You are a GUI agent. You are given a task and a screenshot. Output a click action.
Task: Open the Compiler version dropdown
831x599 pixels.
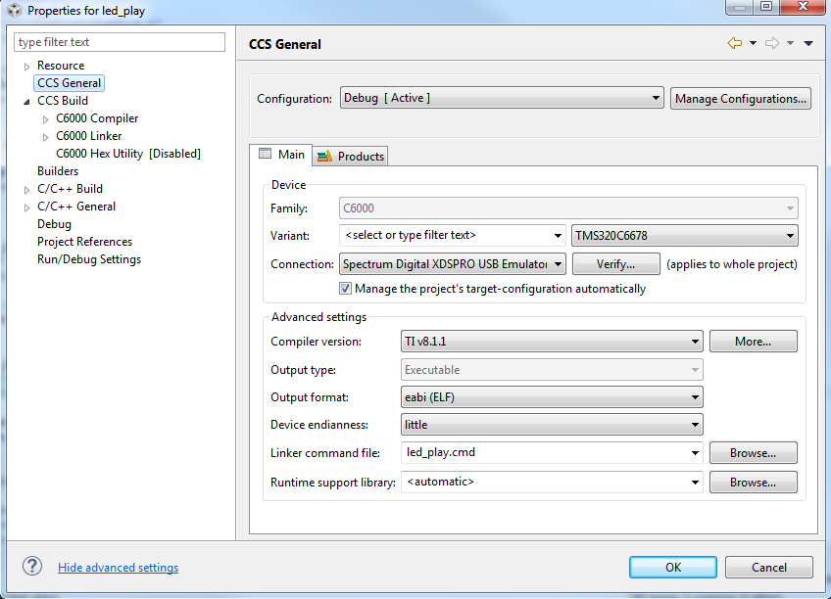click(x=695, y=341)
